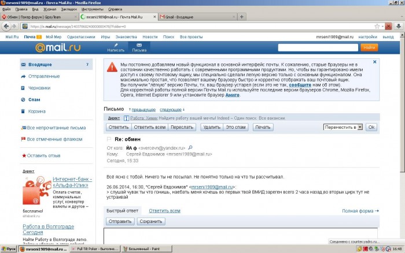Click the Пуск start button
Viewport: 405px width, 253px height.
(x=9, y=249)
